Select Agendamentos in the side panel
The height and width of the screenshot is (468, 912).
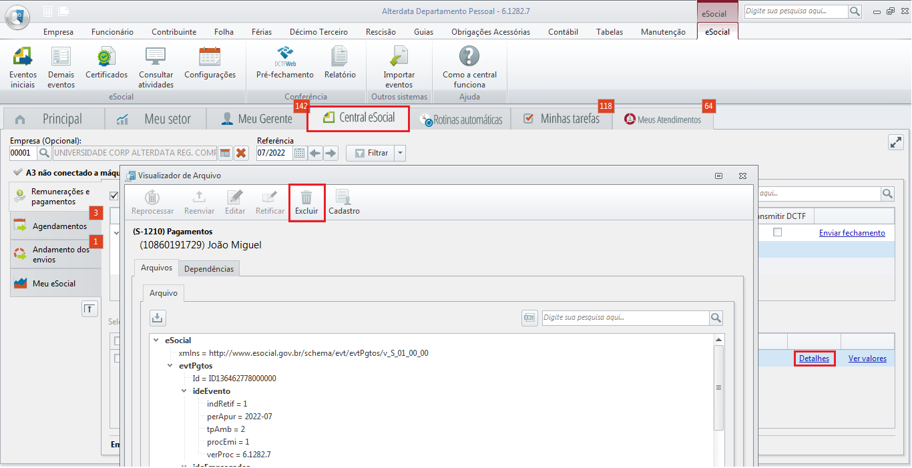tap(56, 226)
